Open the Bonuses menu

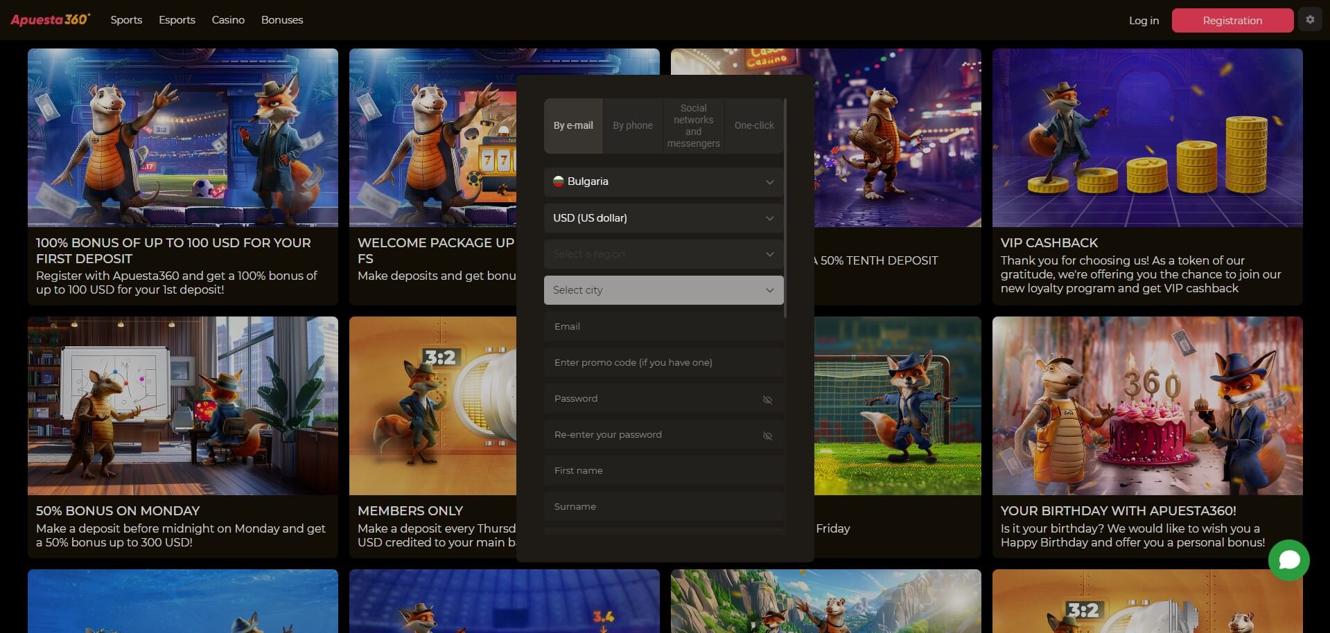click(x=282, y=20)
